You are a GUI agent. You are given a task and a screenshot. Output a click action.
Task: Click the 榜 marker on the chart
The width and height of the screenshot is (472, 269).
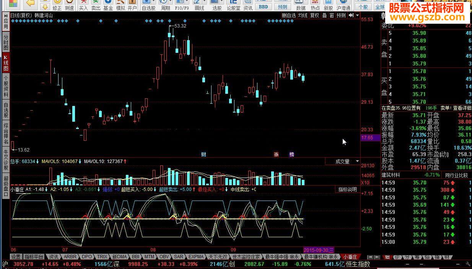coord(292,155)
